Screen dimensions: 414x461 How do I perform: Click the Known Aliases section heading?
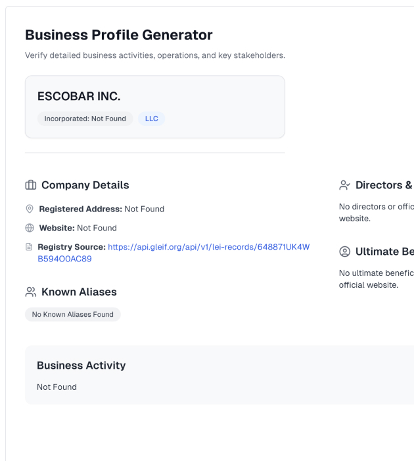click(x=79, y=292)
